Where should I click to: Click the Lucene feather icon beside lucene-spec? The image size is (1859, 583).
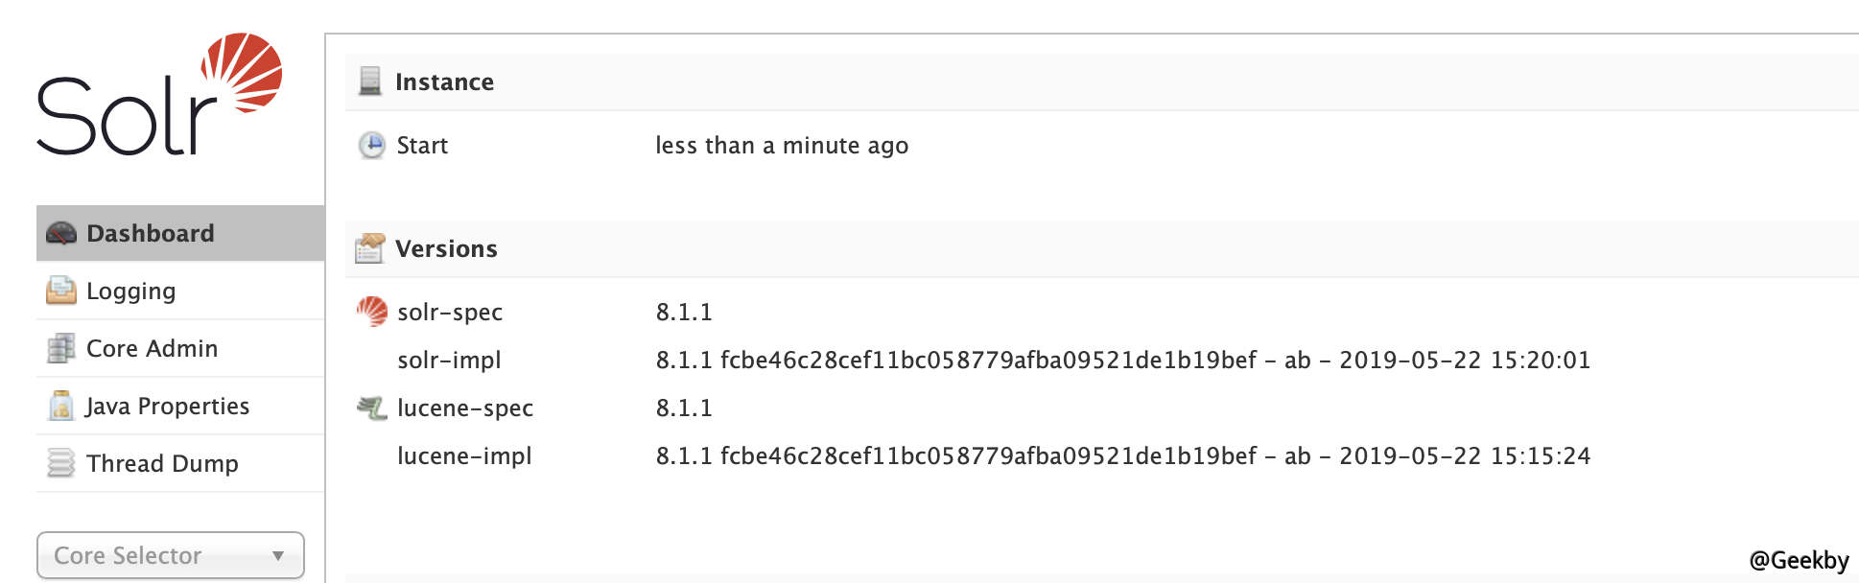click(x=372, y=407)
